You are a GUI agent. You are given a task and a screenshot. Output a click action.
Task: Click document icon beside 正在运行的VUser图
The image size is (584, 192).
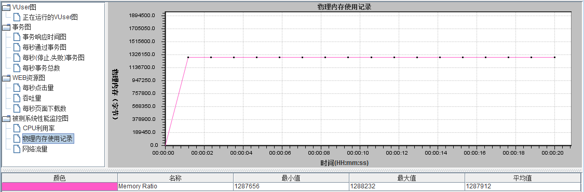point(17,17)
